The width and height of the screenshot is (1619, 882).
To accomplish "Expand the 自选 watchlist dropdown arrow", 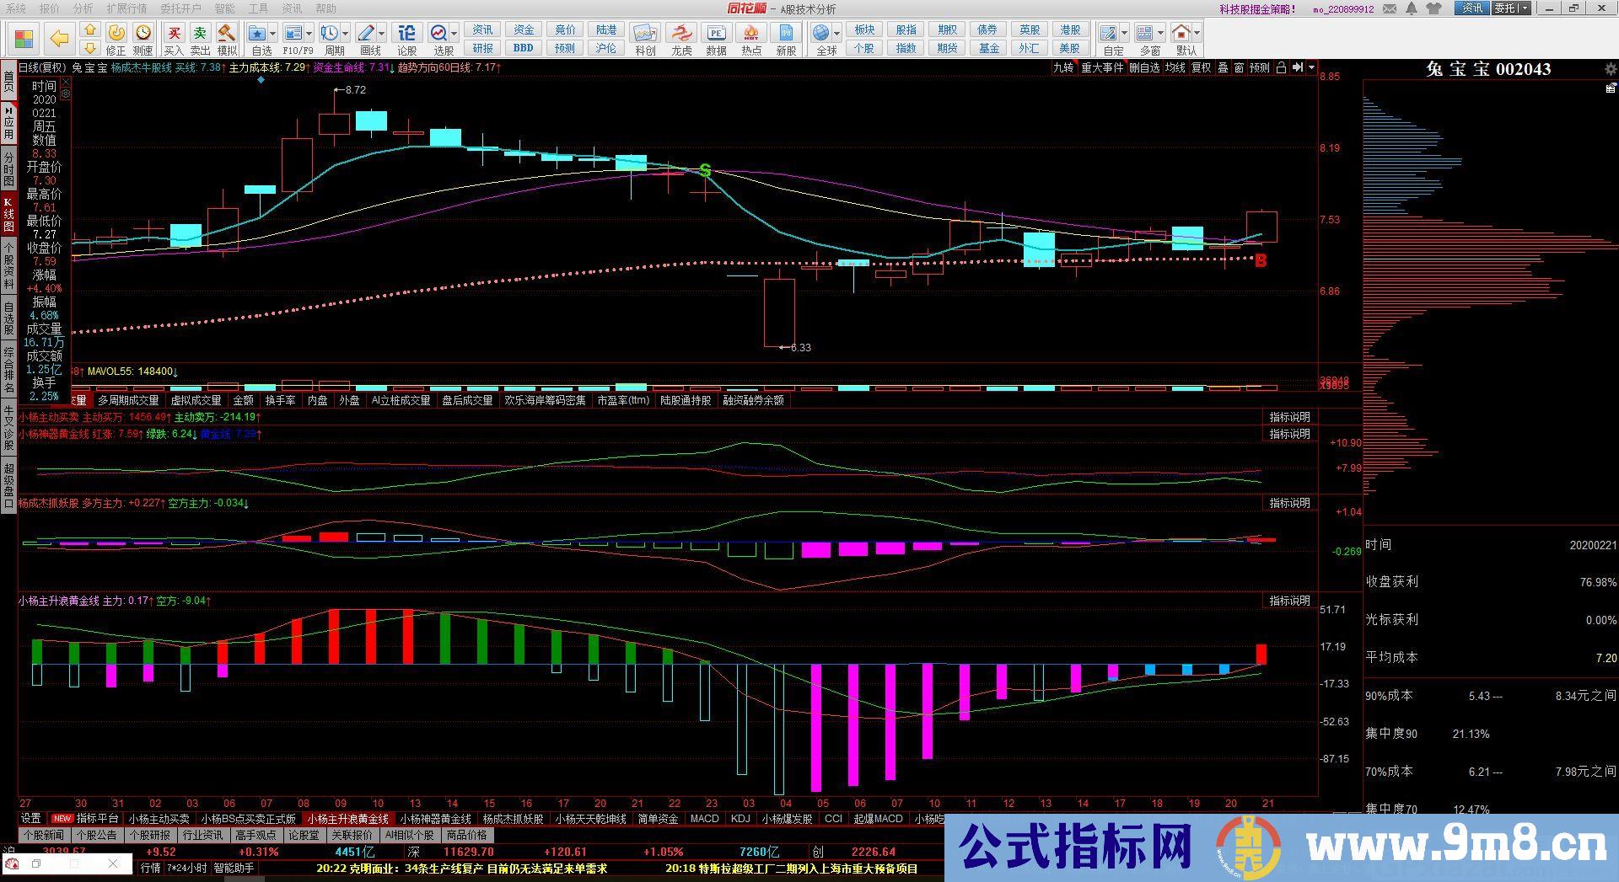I will click(x=273, y=34).
